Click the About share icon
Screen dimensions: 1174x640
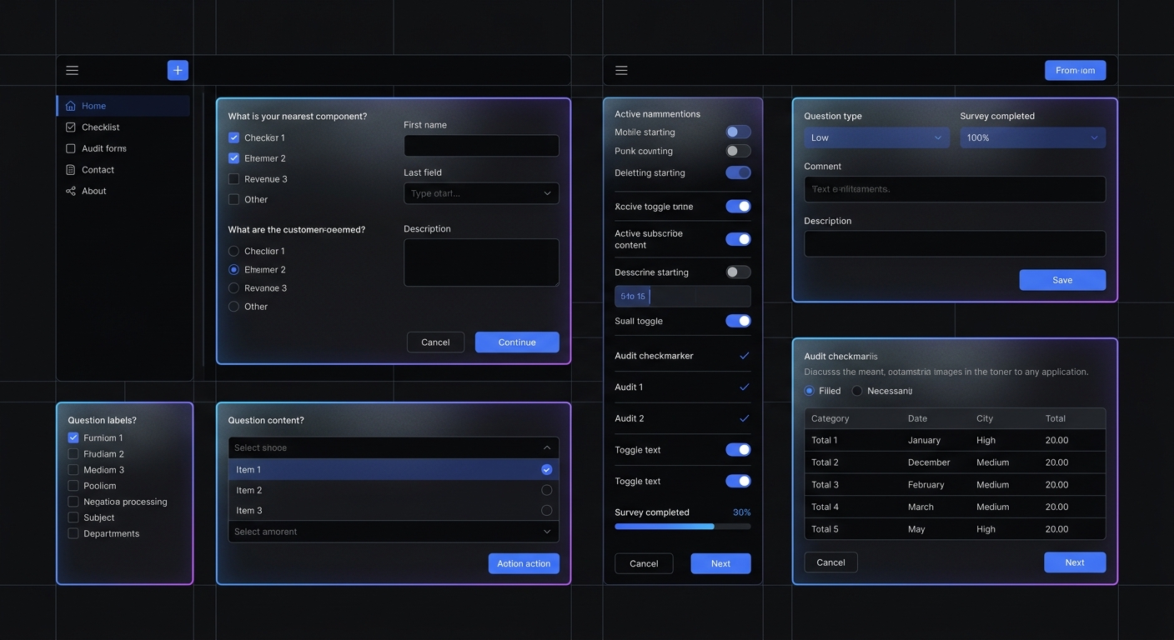coord(71,191)
